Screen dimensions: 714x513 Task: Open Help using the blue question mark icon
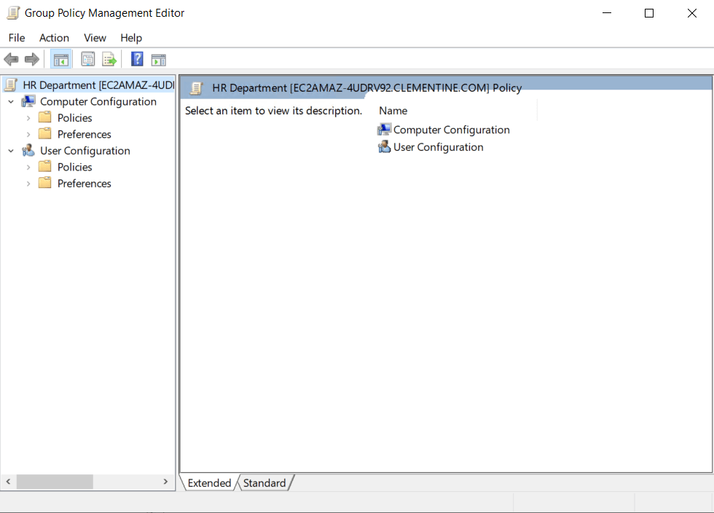(136, 59)
